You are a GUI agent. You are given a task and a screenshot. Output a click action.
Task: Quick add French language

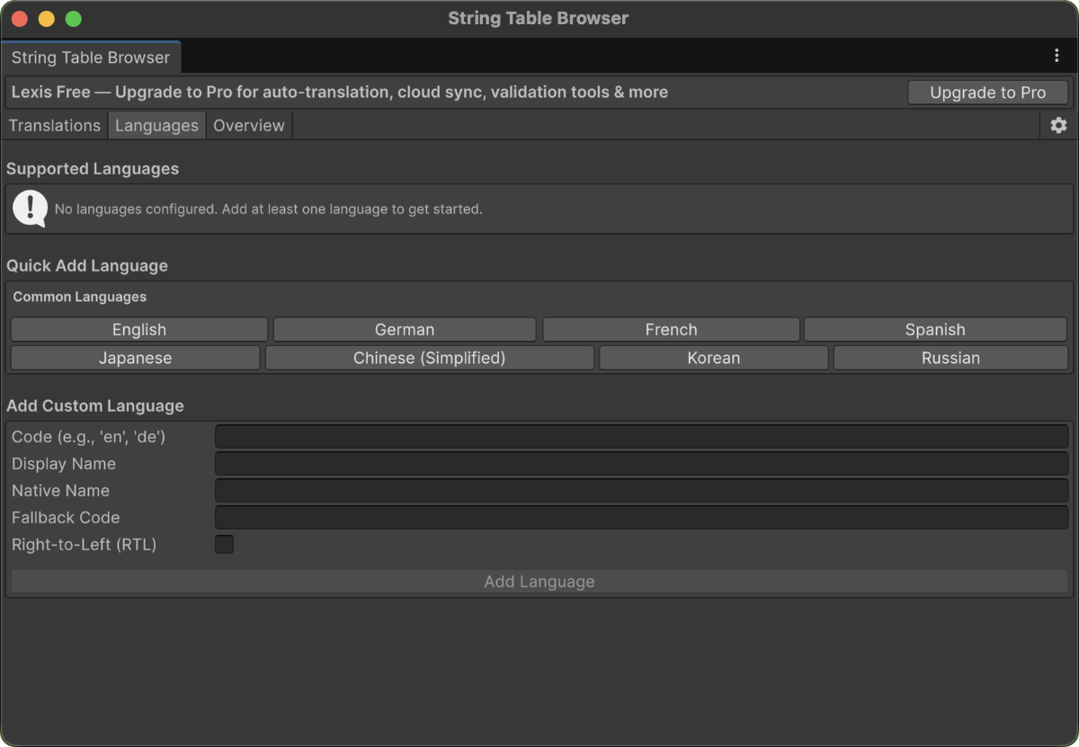pyautogui.click(x=670, y=329)
